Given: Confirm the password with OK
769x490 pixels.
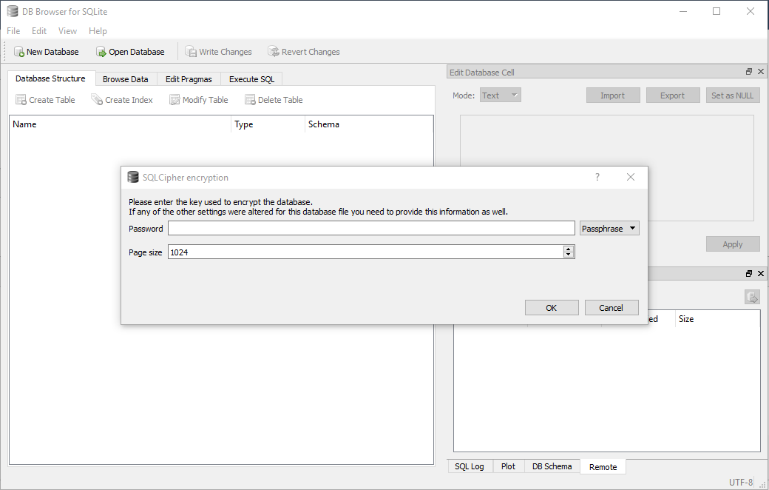Looking at the screenshot, I should coord(552,308).
